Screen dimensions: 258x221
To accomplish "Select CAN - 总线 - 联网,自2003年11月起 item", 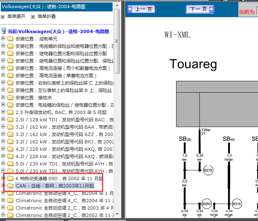I will (55, 186).
